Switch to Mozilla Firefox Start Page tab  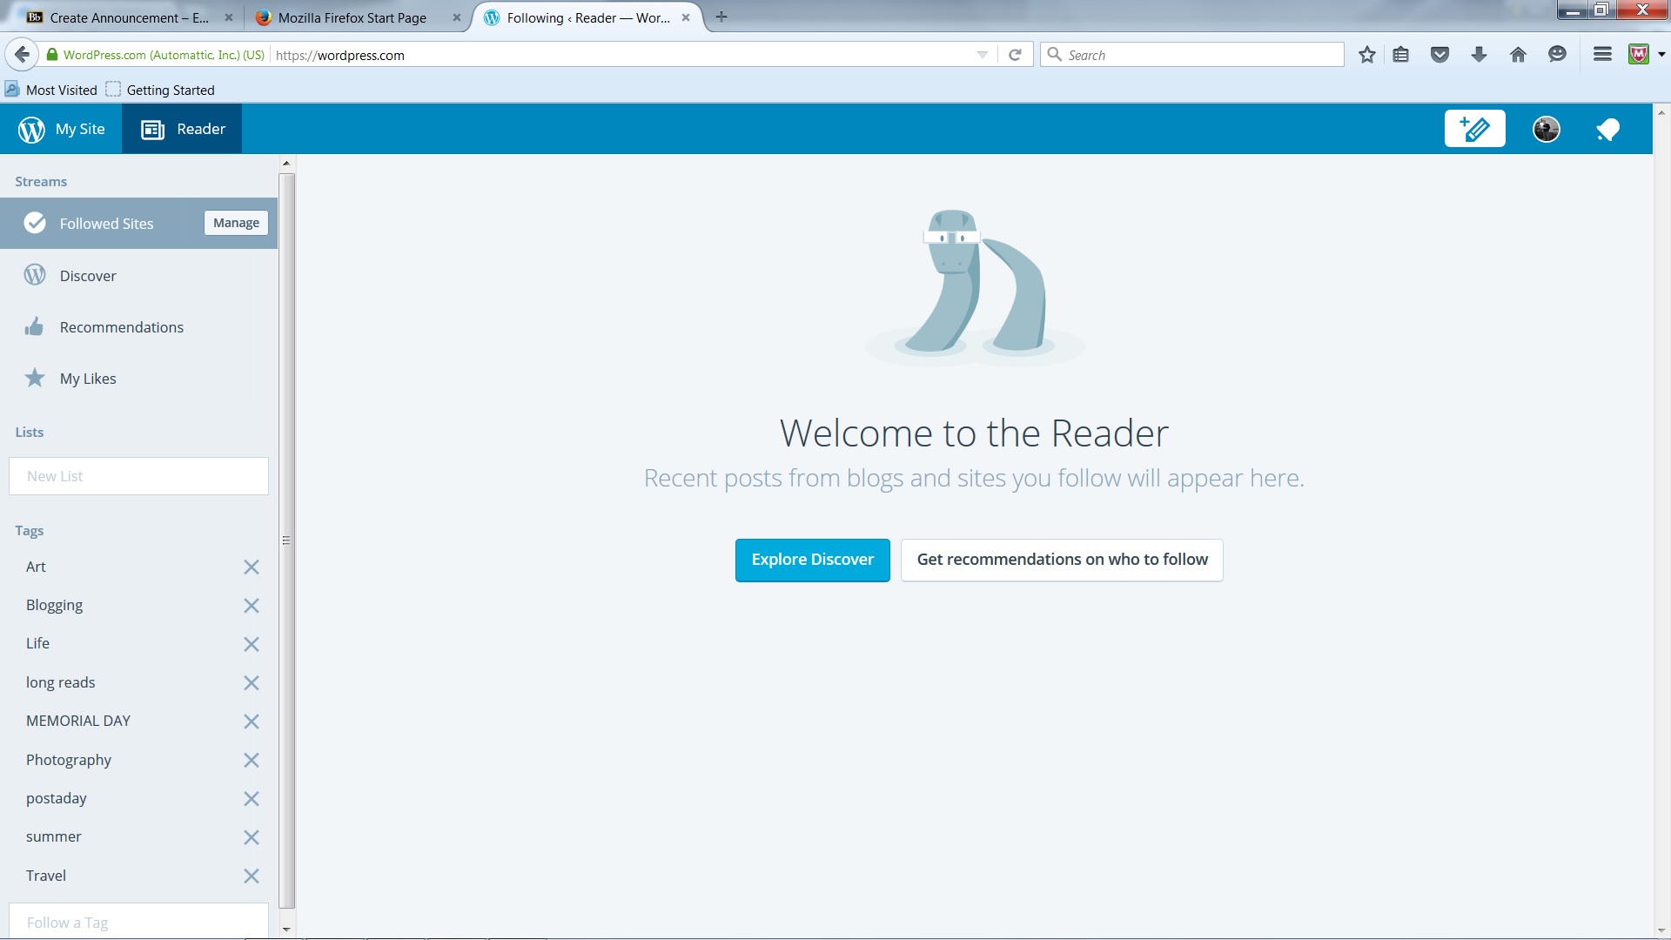[352, 17]
